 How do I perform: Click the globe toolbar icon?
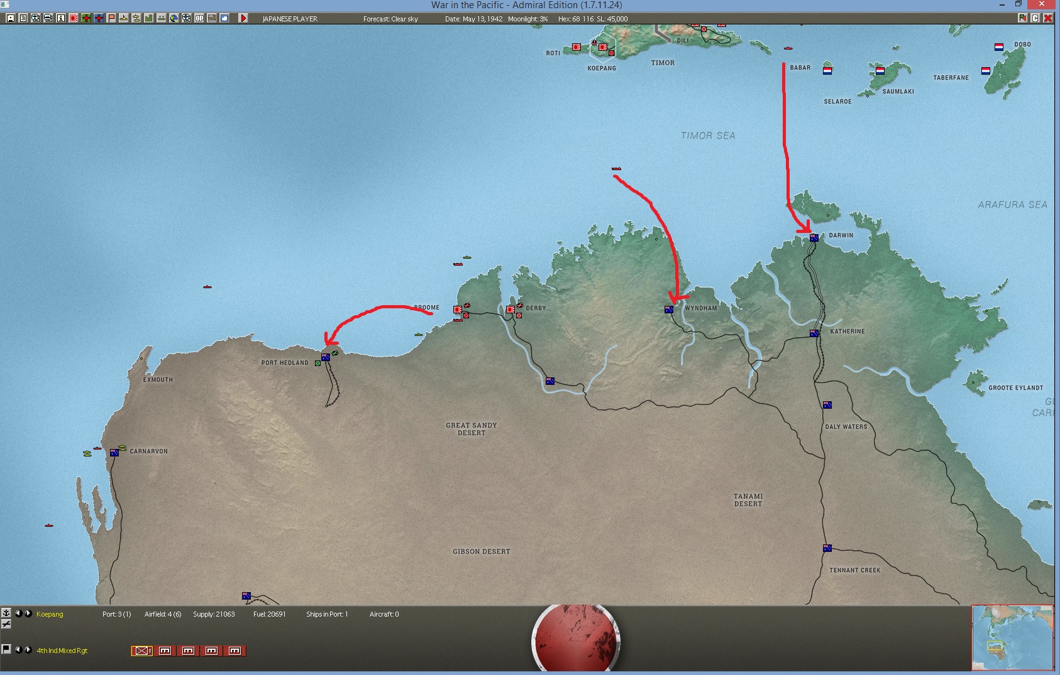coord(174,18)
